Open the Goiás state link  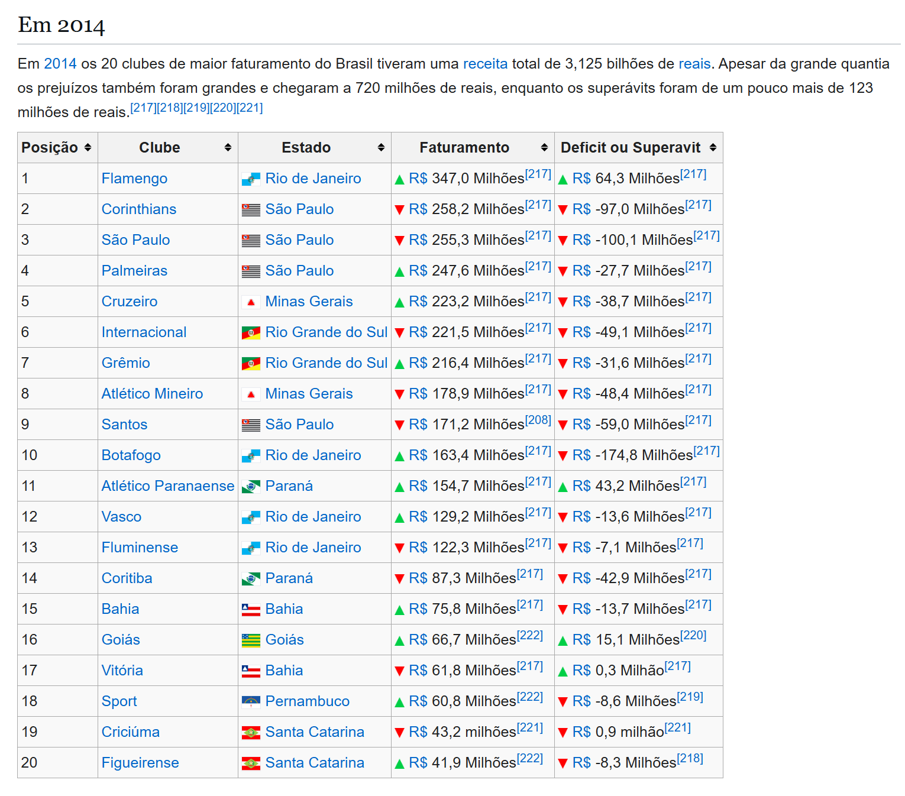coord(285,640)
